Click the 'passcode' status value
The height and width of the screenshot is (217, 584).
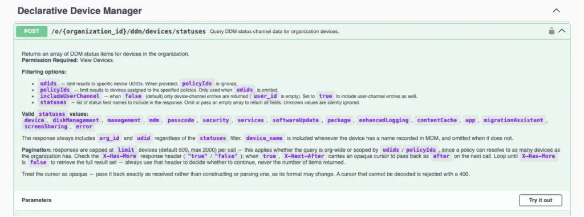181,120
